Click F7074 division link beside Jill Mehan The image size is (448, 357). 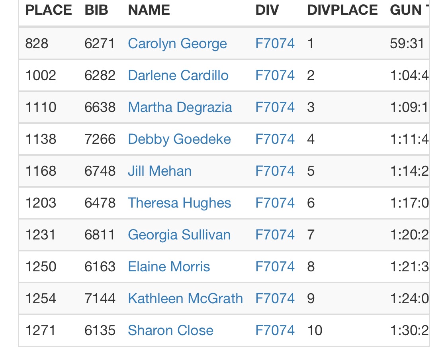(275, 171)
